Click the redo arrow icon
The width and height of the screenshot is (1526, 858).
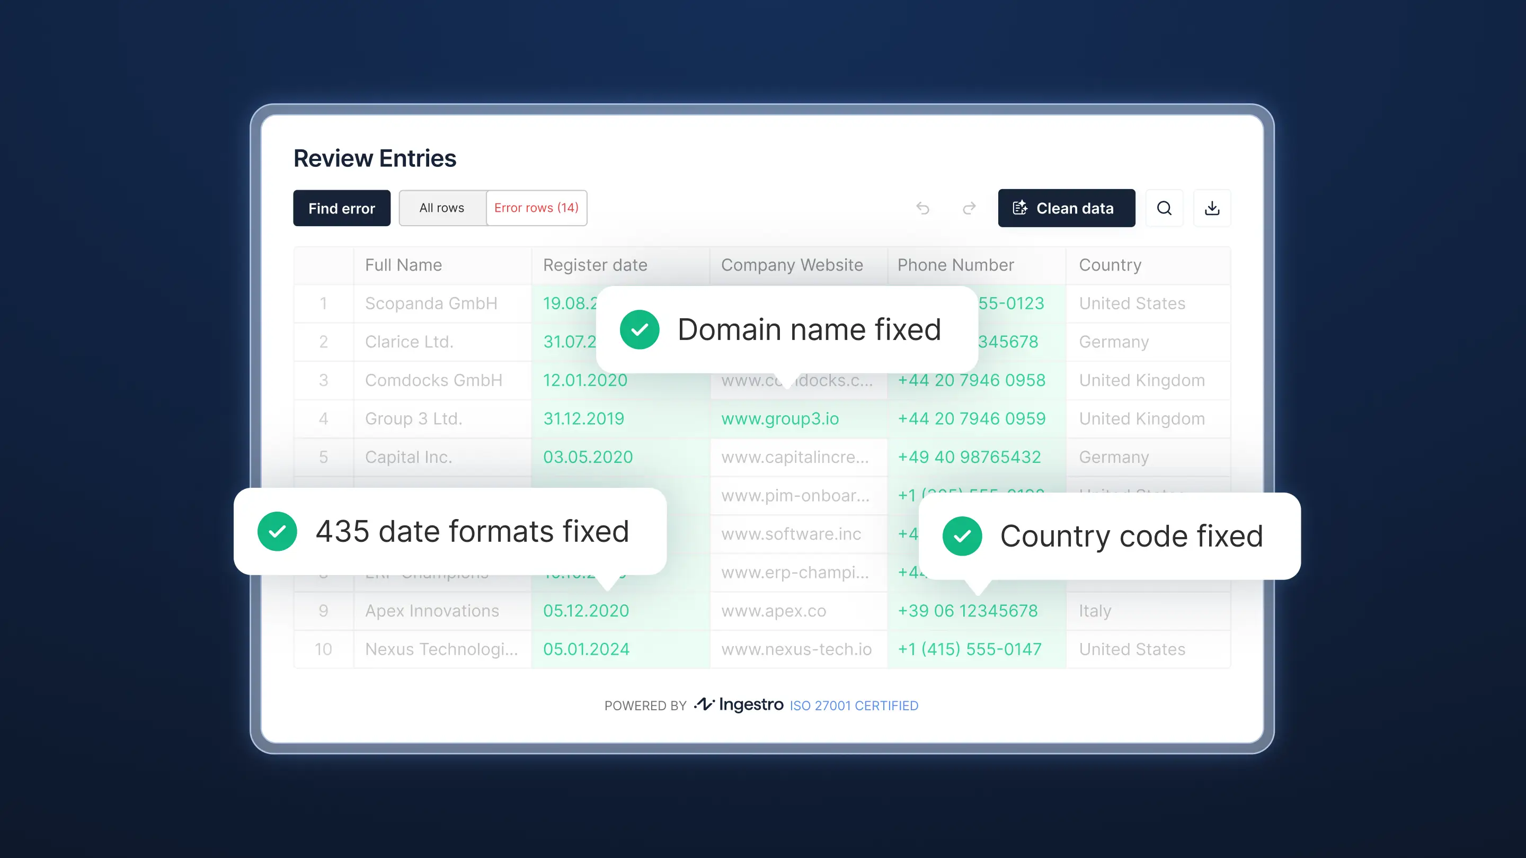point(969,208)
